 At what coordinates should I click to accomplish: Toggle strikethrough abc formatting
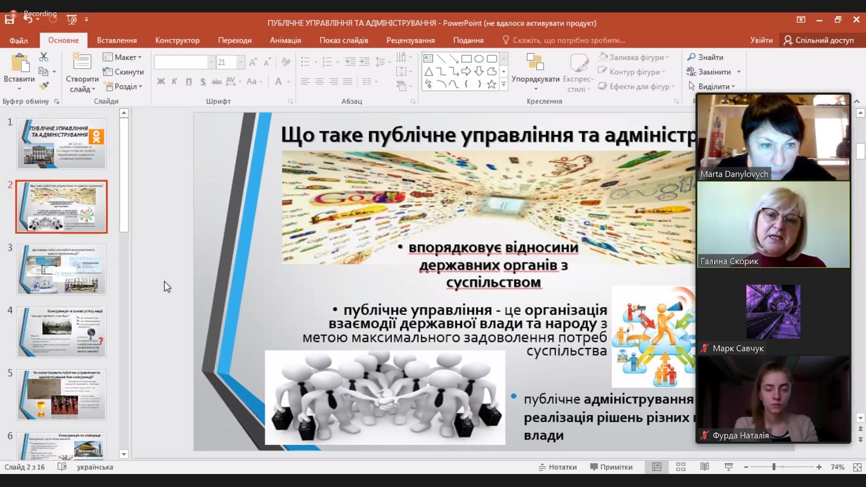coord(216,82)
